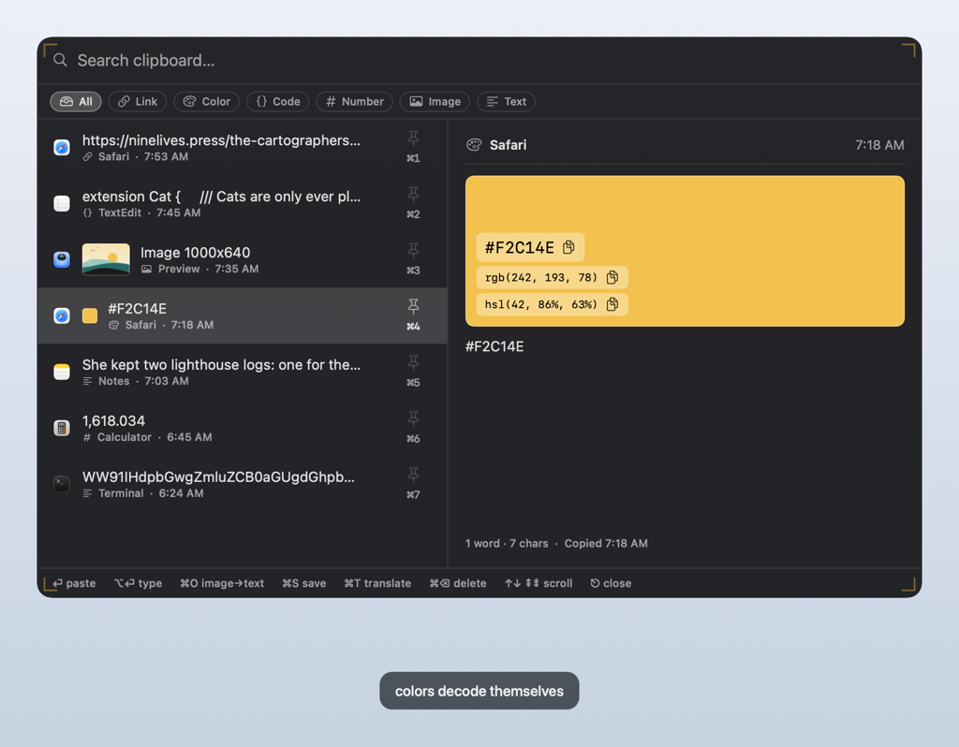959x747 pixels.
Task: Click the delete action in footer
Action: [x=457, y=583]
